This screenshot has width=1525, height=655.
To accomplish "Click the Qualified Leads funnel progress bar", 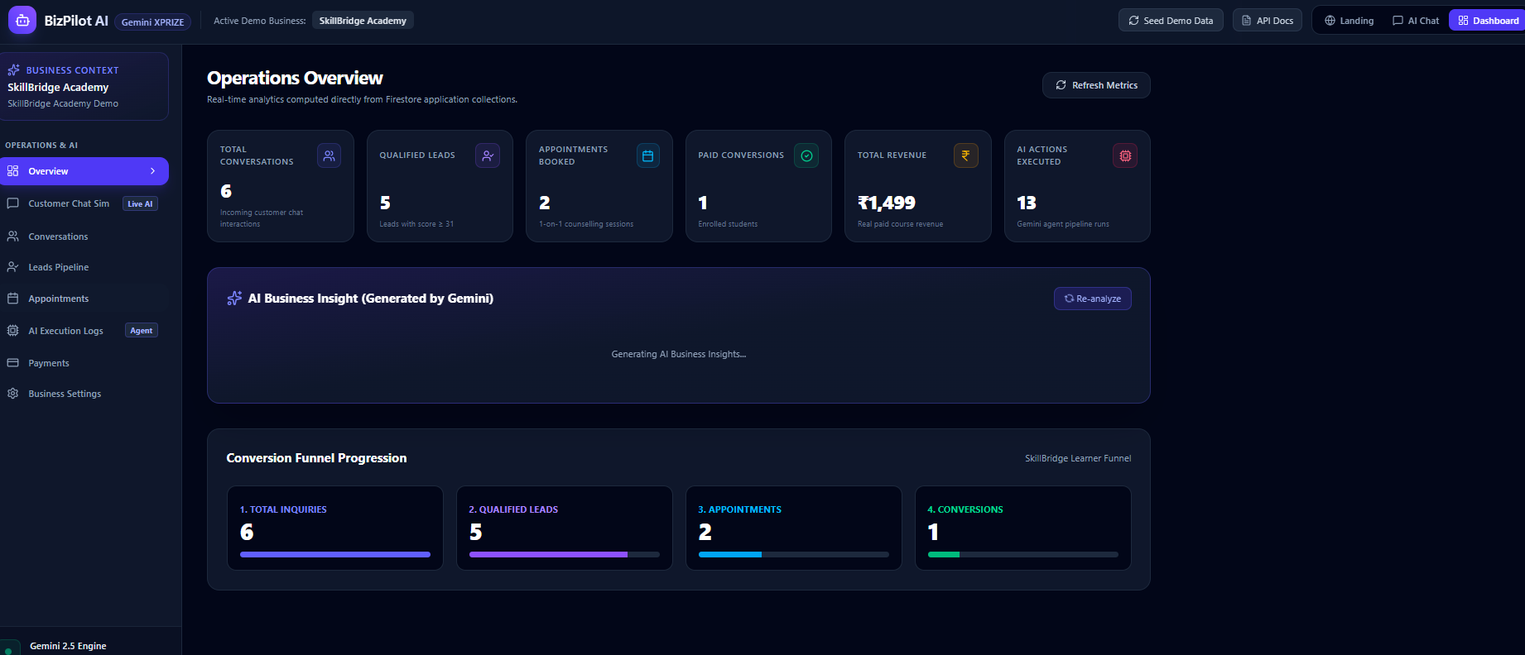I will coord(565,554).
